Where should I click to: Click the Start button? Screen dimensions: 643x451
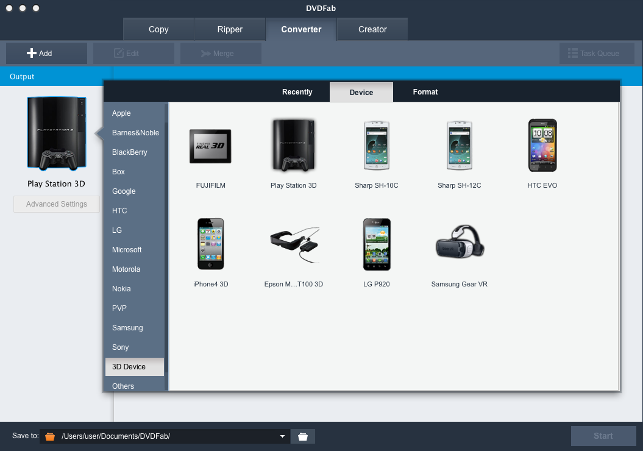tap(603, 436)
